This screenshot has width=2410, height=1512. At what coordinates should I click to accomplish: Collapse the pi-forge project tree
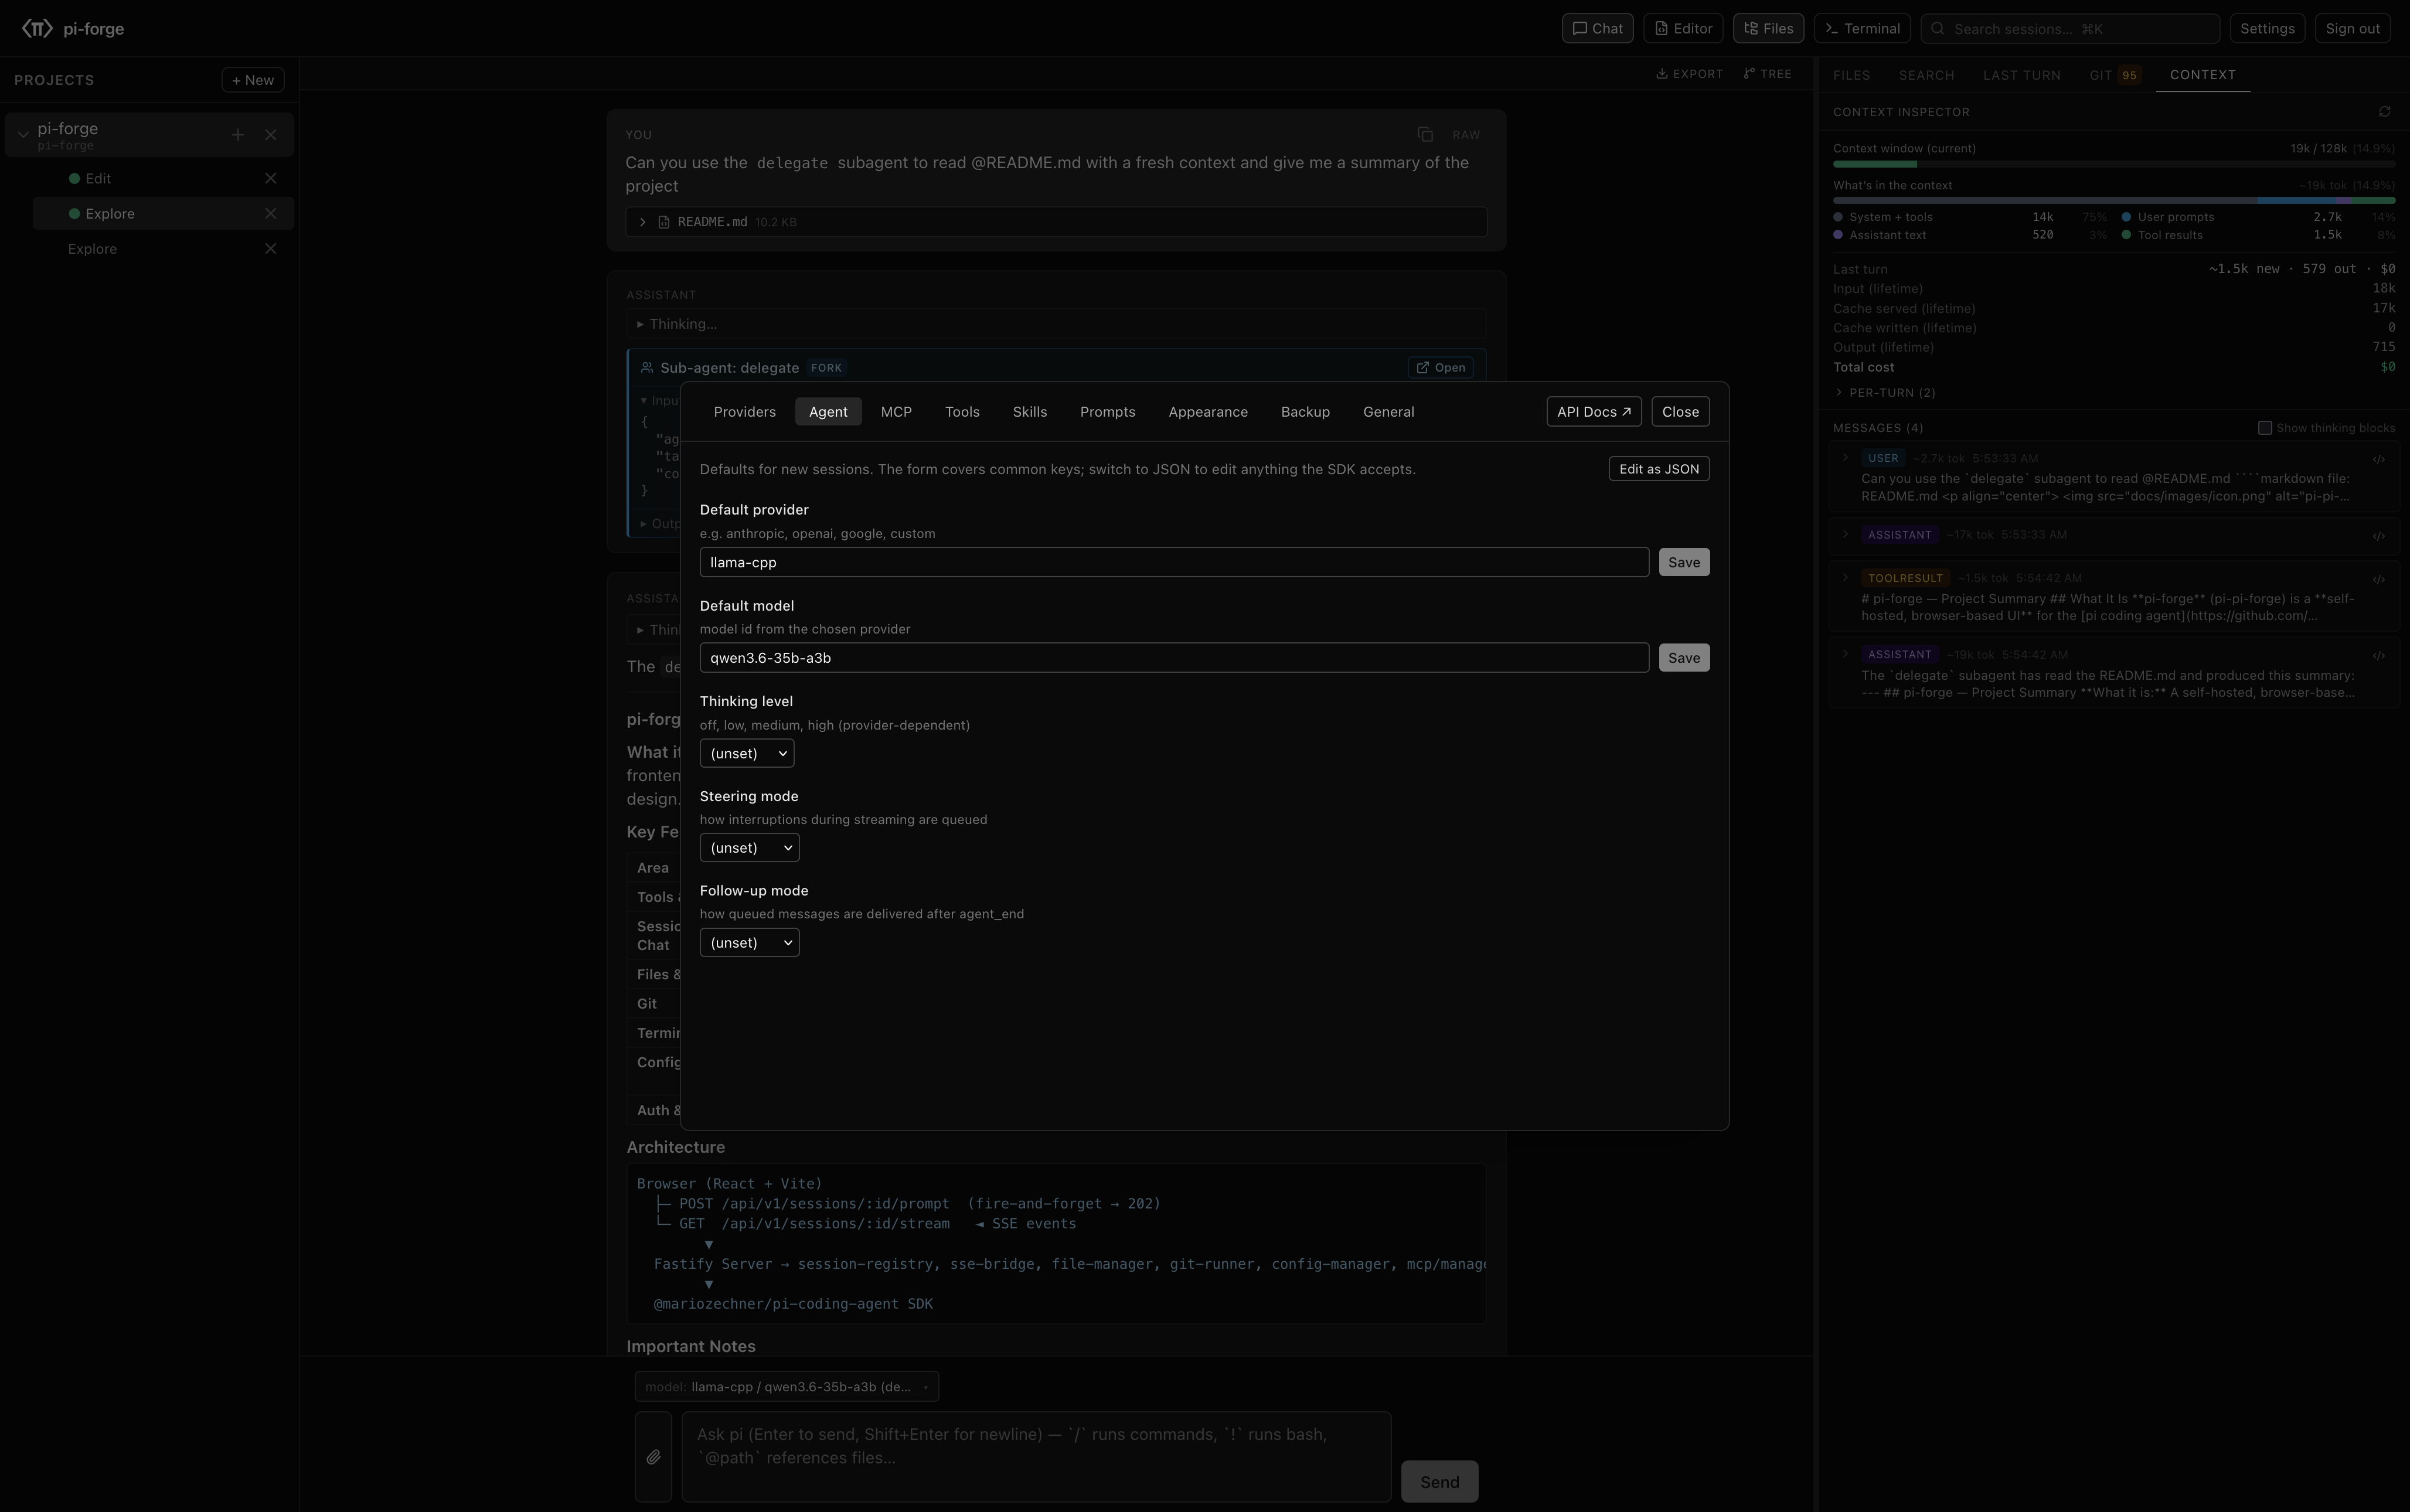pos(23,135)
